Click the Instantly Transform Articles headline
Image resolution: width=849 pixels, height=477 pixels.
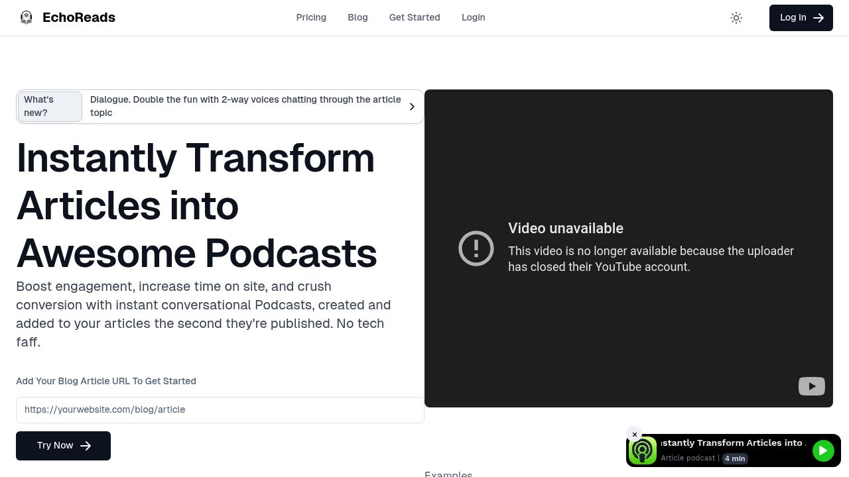196,205
